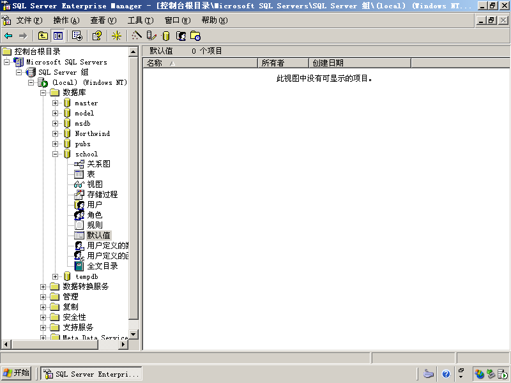This screenshot has width=511, height=383.
Task: Click the keyboard language bar icon
Action: point(428,374)
